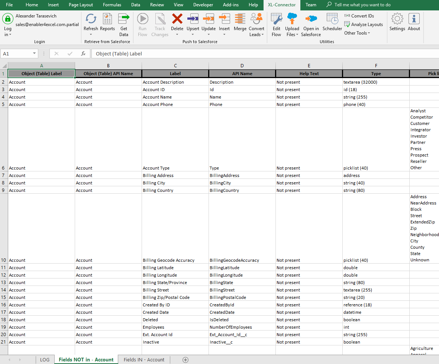
Task: Open the LOG sheet tab
Action: pos(45,360)
